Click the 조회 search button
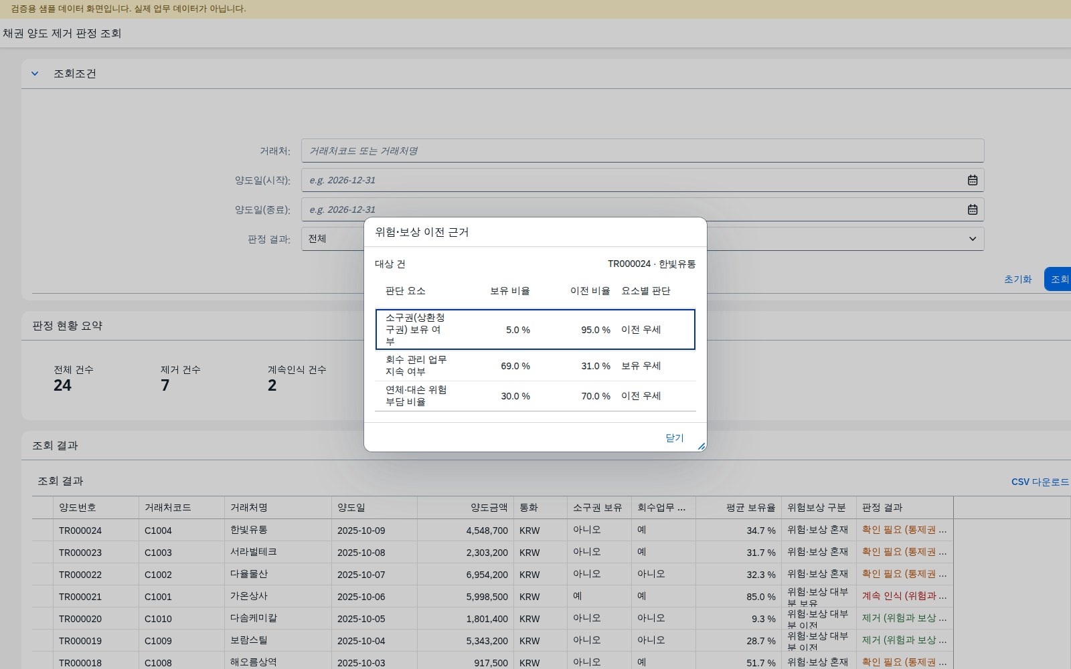The width and height of the screenshot is (1071, 669). [1059, 279]
